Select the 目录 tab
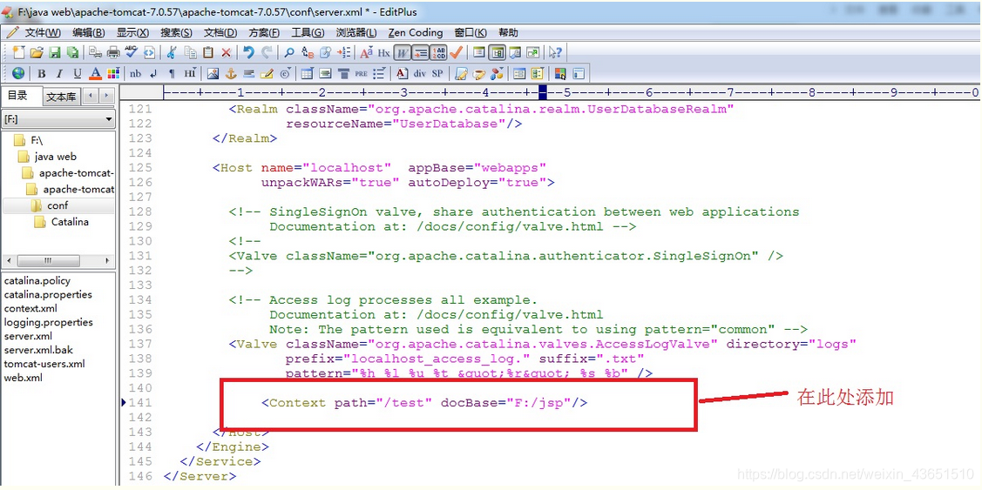Screen dimensions: 982x490 click(x=17, y=96)
